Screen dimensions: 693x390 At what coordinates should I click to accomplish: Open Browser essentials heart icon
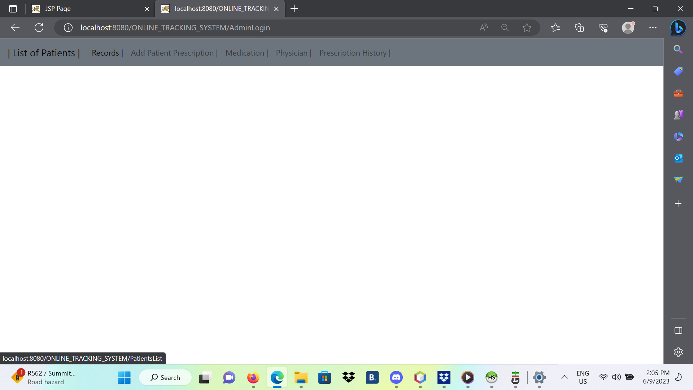click(603, 28)
